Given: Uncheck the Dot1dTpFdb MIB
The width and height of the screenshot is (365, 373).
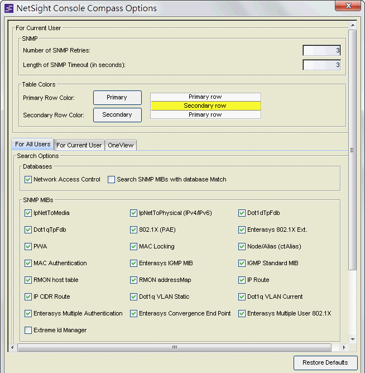Looking at the screenshot, I should point(242,213).
